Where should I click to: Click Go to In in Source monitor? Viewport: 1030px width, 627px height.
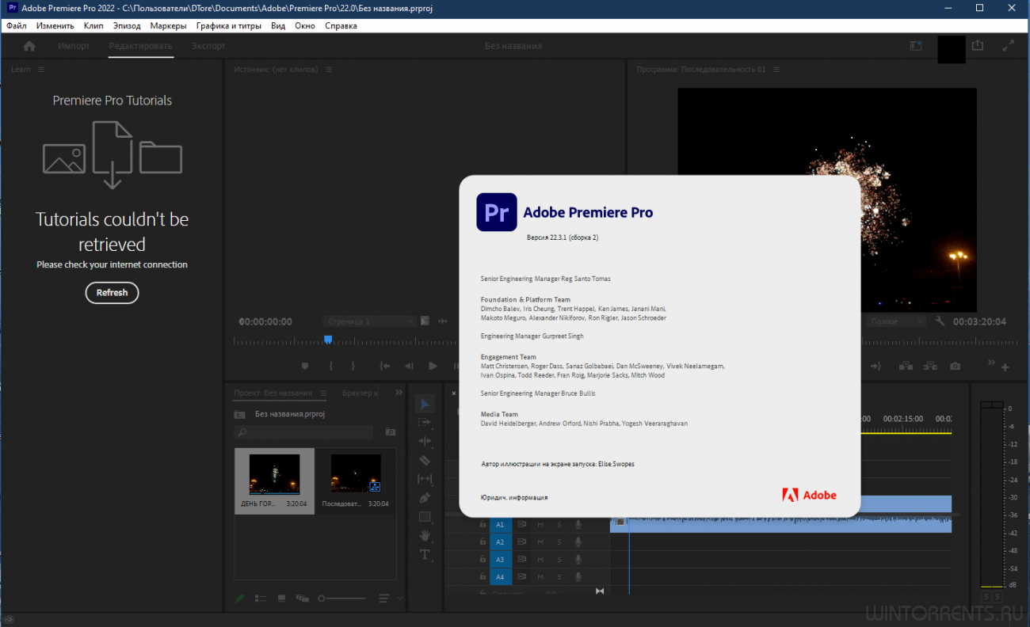pyautogui.click(x=385, y=366)
